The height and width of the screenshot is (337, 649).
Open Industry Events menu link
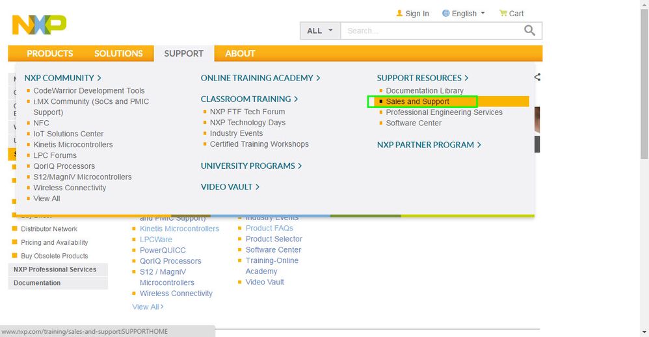236,133
